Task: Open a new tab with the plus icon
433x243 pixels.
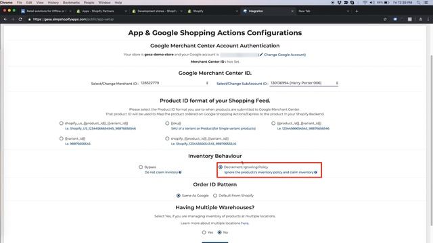Action: pyautogui.click(x=357, y=11)
